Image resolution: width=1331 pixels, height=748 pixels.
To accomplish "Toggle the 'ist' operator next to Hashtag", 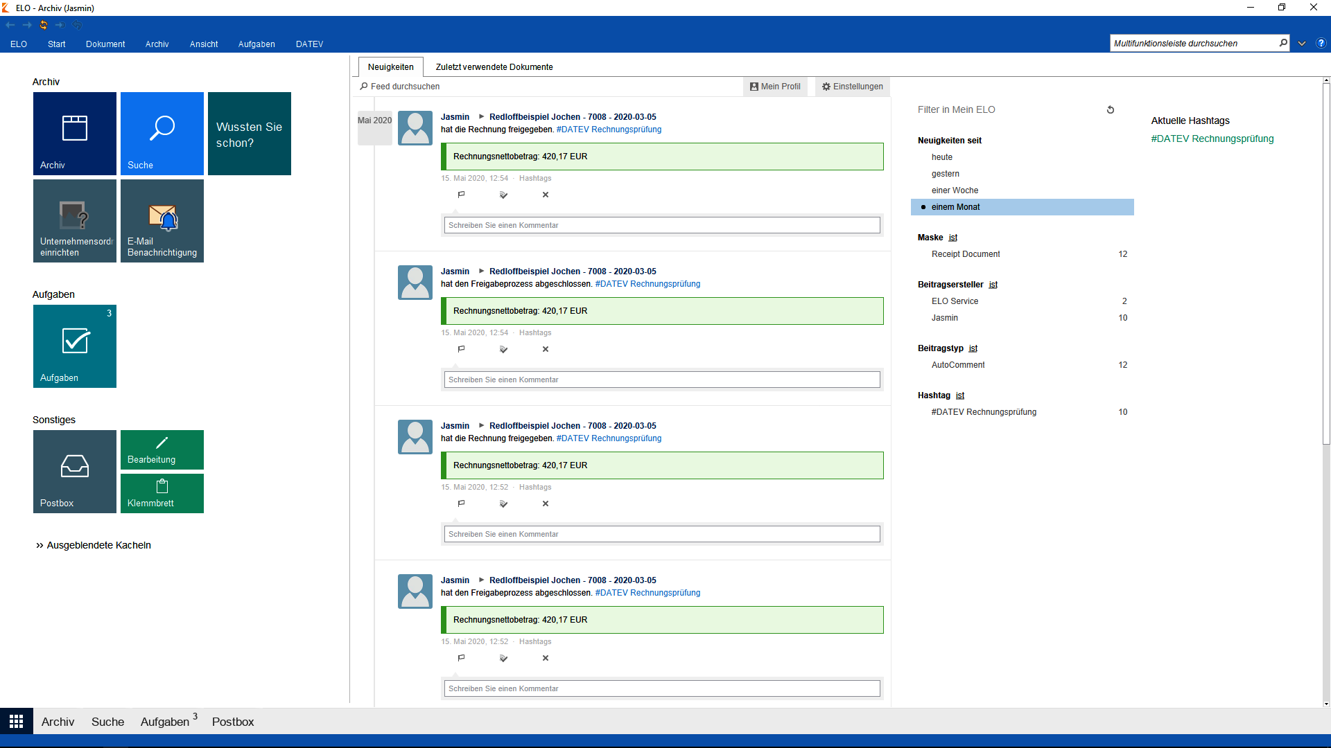I will [960, 395].
